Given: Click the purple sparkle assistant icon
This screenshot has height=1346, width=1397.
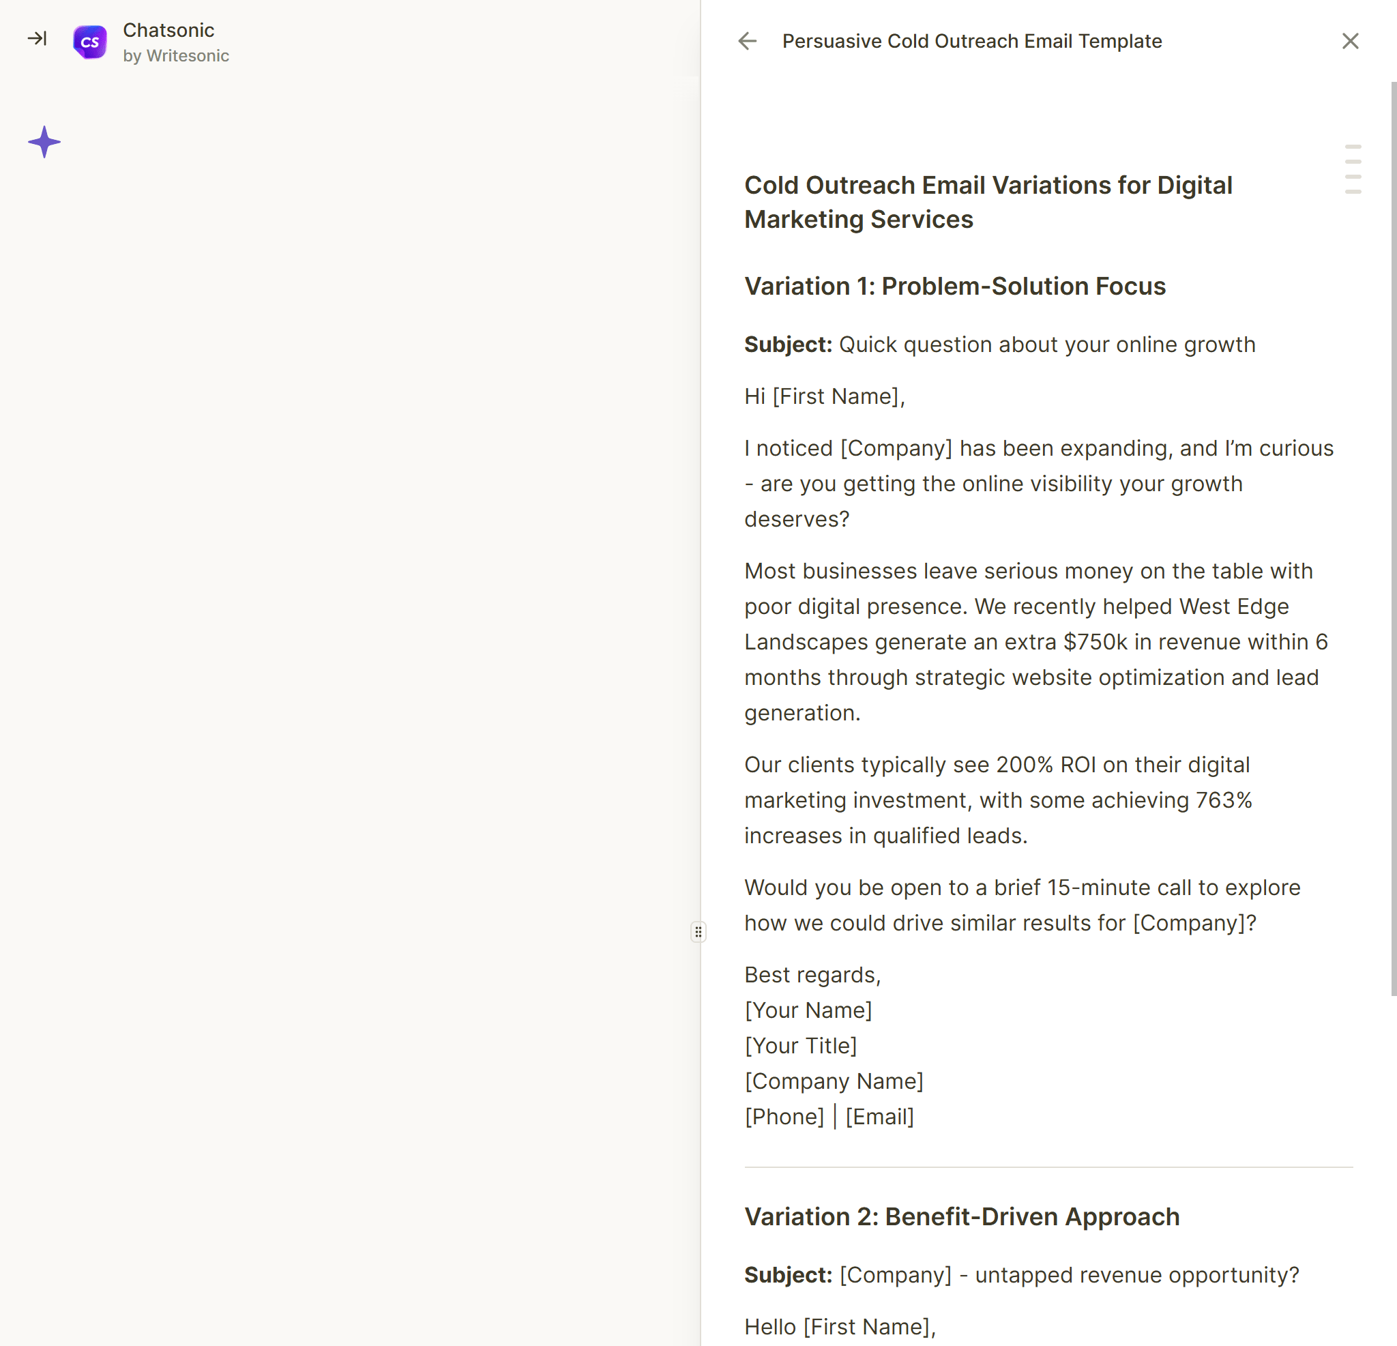Looking at the screenshot, I should tap(44, 142).
